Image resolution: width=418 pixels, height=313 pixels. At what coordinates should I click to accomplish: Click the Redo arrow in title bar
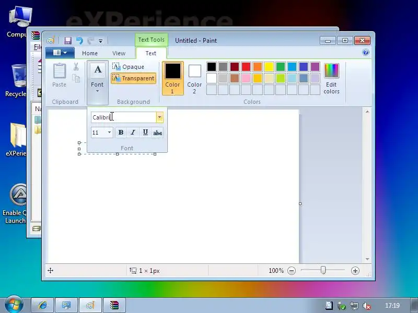[90, 41]
